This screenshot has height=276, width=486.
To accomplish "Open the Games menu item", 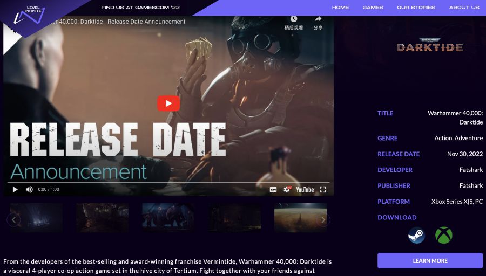I will (373, 8).
